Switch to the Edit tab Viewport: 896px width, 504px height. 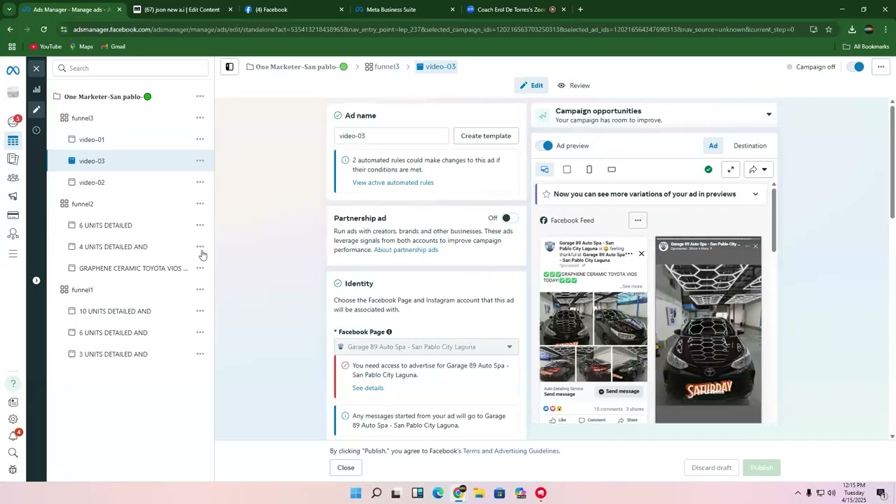tap(531, 85)
